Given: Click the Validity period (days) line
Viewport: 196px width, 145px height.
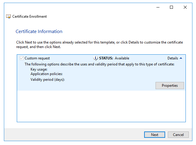Looking at the screenshot, I should pyautogui.click(x=48, y=80).
